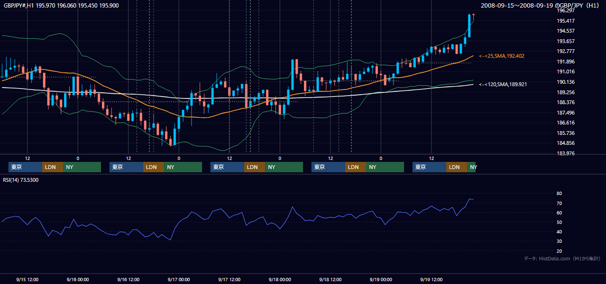This screenshot has width=606, height=284.
Task: Click the 9/18 00:00 date label
Action: click(x=280, y=279)
